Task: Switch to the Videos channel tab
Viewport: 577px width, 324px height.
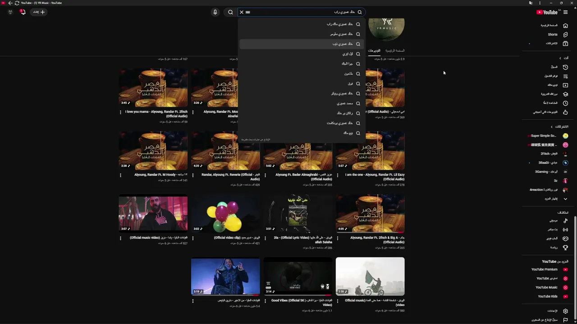Action: point(374,51)
